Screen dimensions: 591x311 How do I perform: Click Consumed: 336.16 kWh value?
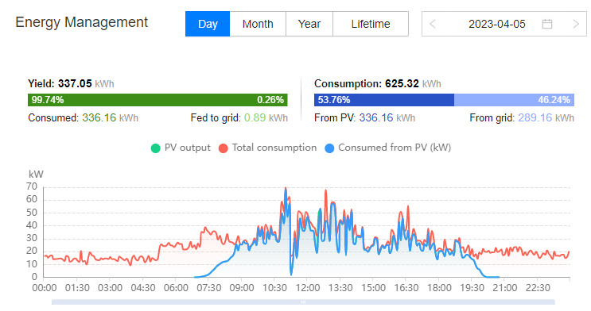click(83, 117)
